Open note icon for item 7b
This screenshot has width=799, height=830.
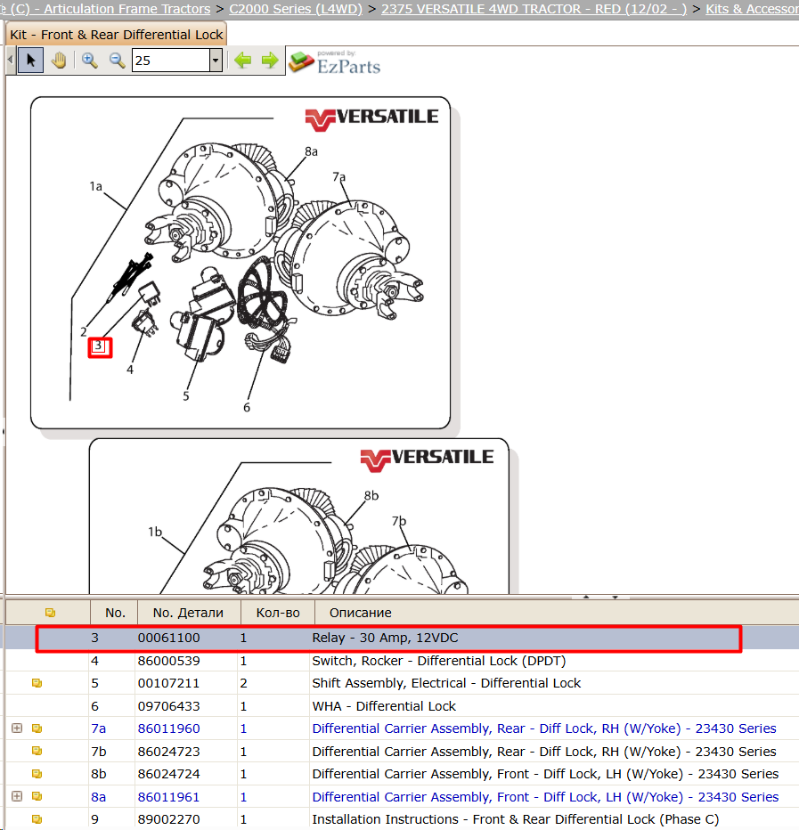pyautogui.click(x=37, y=751)
